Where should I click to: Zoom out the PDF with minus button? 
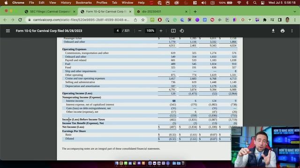[140, 31]
